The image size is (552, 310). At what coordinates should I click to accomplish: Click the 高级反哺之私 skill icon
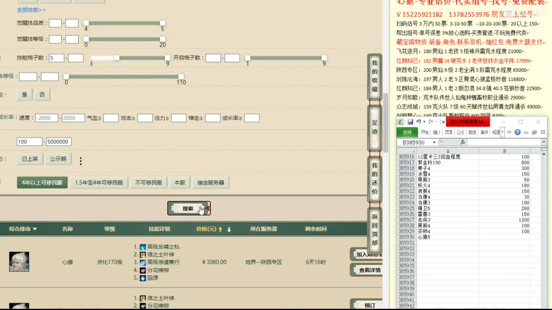[143, 247]
